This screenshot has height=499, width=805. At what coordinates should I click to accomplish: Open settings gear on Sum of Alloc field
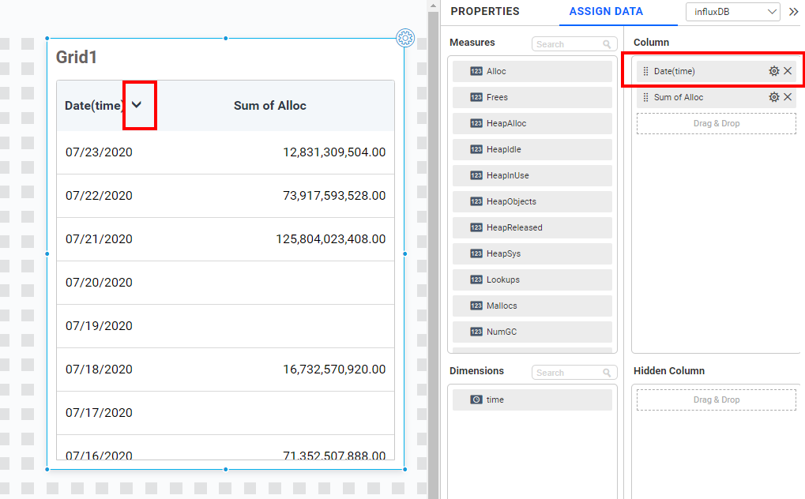[773, 97]
